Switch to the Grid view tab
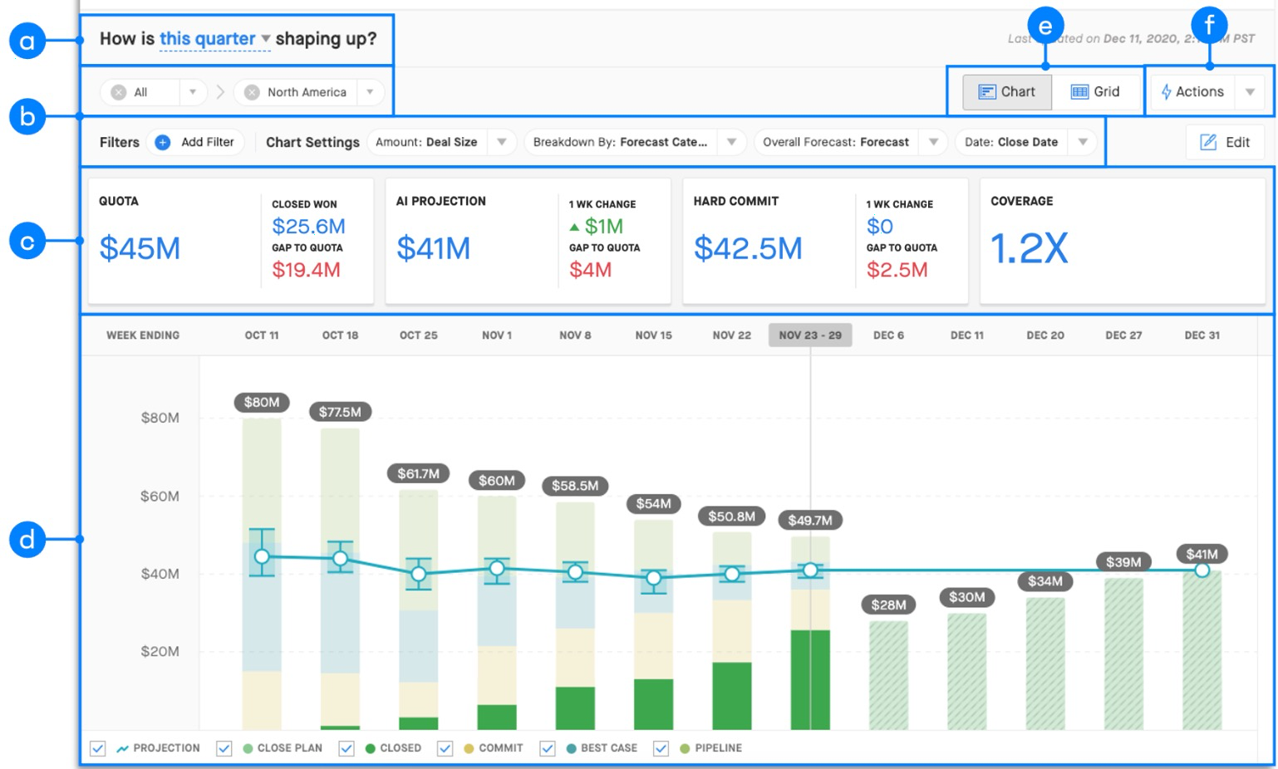This screenshot has height=769, width=1278. tap(1095, 91)
